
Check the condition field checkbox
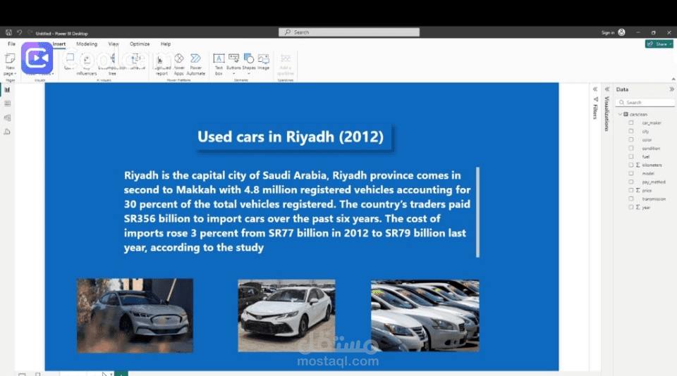[630, 149]
